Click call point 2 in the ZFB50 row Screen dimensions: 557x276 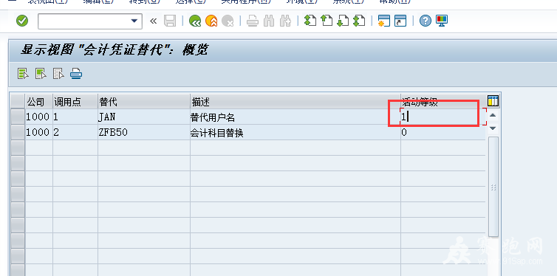(x=75, y=132)
